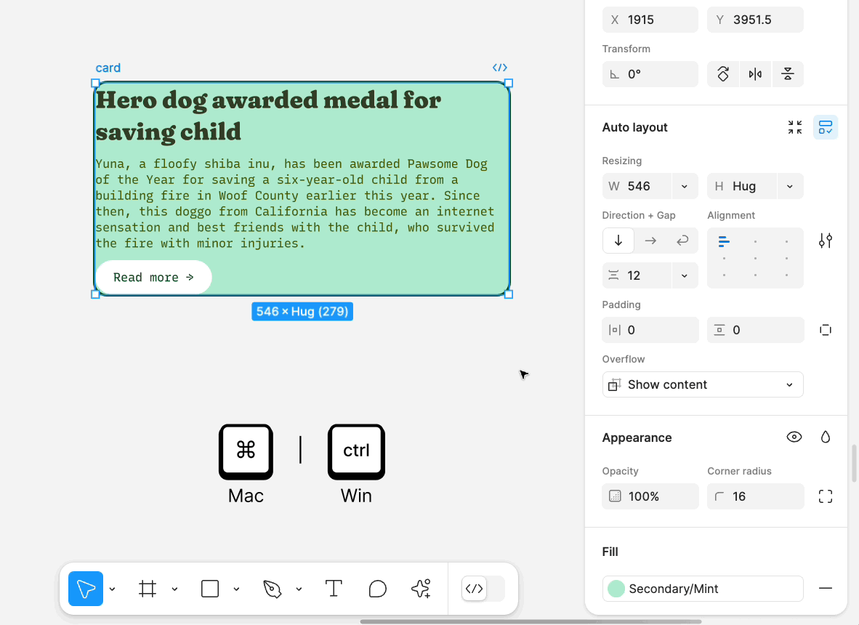Flip the card vertically
The width and height of the screenshot is (859, 625).
788,74
